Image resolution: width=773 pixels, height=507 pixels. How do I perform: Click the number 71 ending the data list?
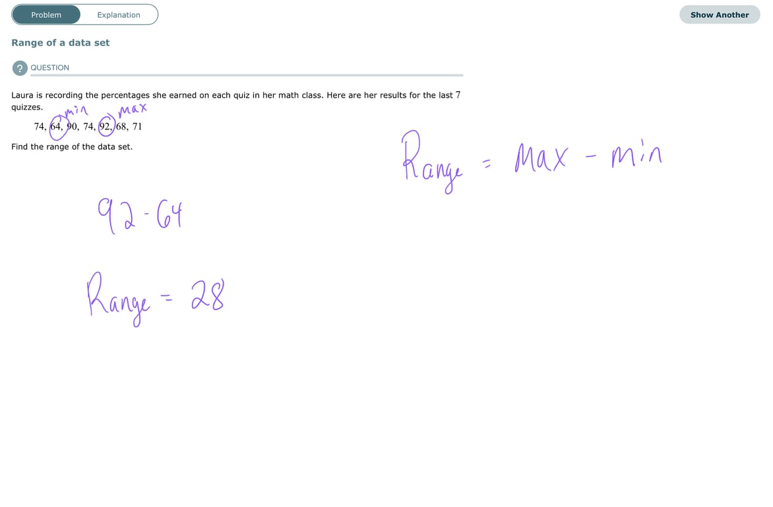[137, 126]
